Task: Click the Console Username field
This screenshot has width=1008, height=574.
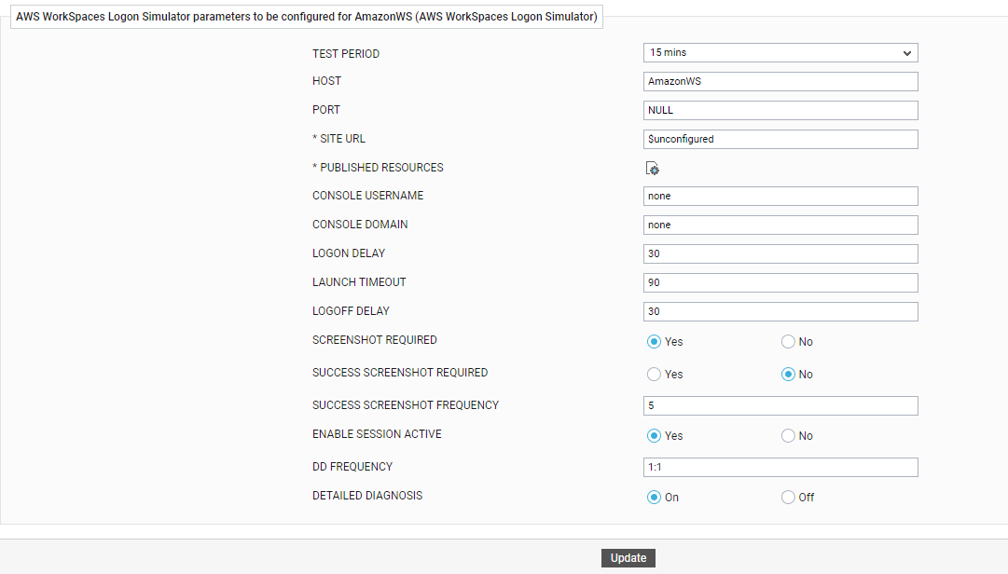Action: pyautogui.click(x=780, y=197)
